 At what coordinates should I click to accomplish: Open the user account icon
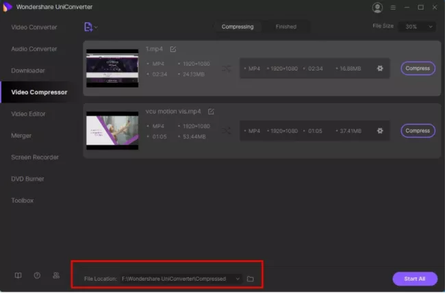(377, 8)
